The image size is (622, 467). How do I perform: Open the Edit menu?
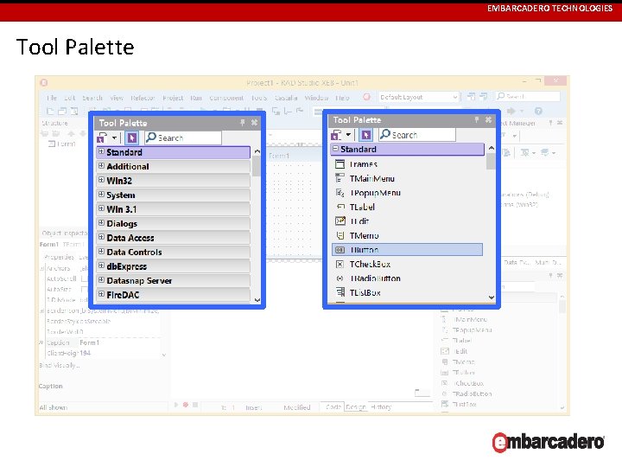(69, 98)
